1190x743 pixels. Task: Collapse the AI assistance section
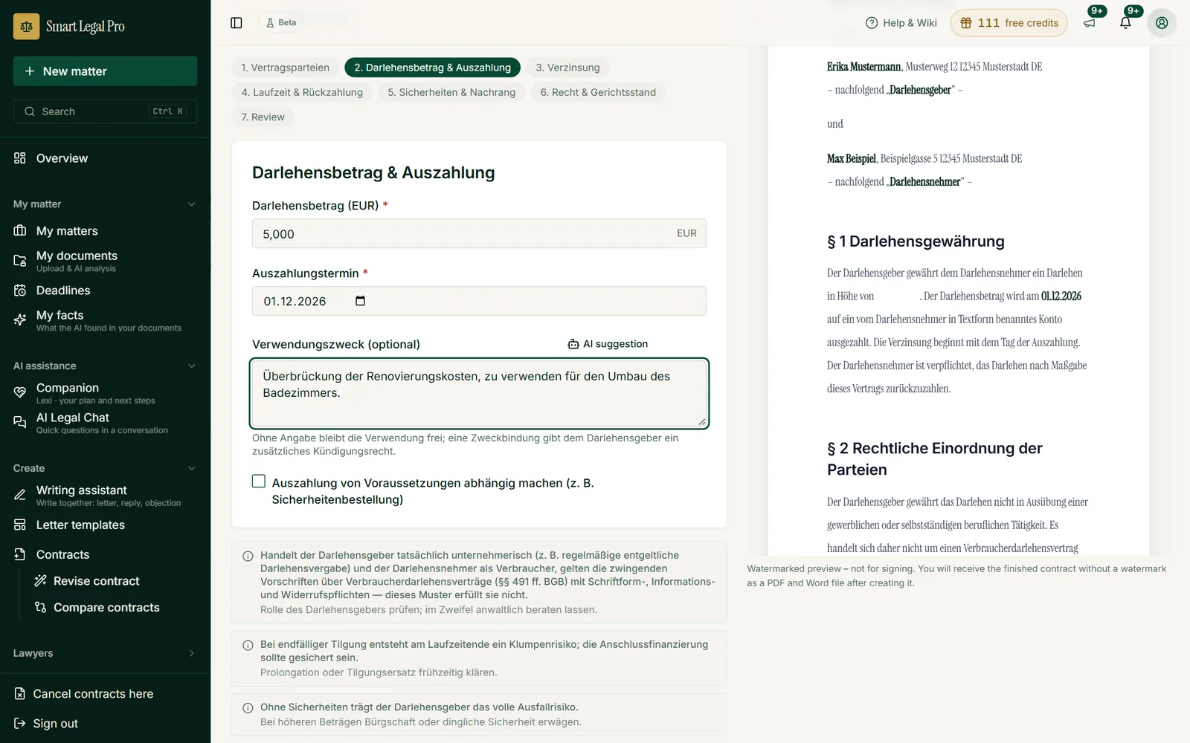[x=191, y=366]
